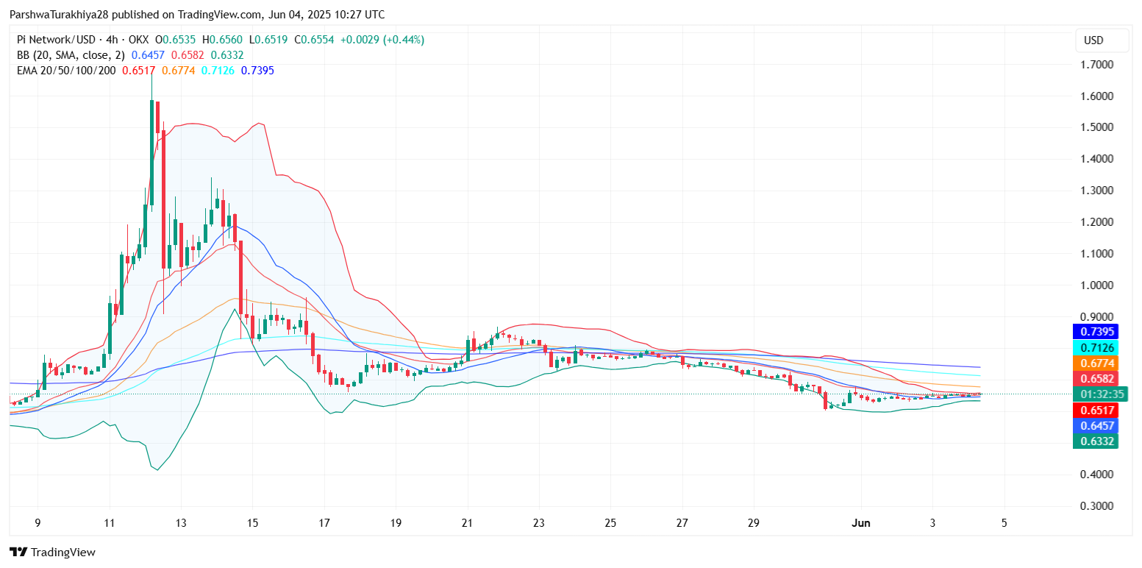Click the 0.4000 price axis label
Image resolution: width=1142 pixels, height=568 pixels.
pos(1095,475)
